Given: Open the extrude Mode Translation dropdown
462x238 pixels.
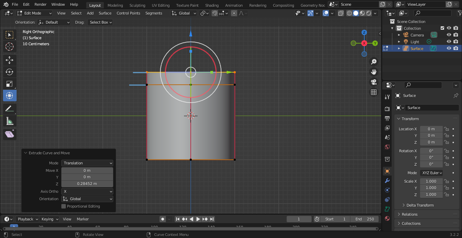Looking at the screenshot, I should tap(87, 163).
